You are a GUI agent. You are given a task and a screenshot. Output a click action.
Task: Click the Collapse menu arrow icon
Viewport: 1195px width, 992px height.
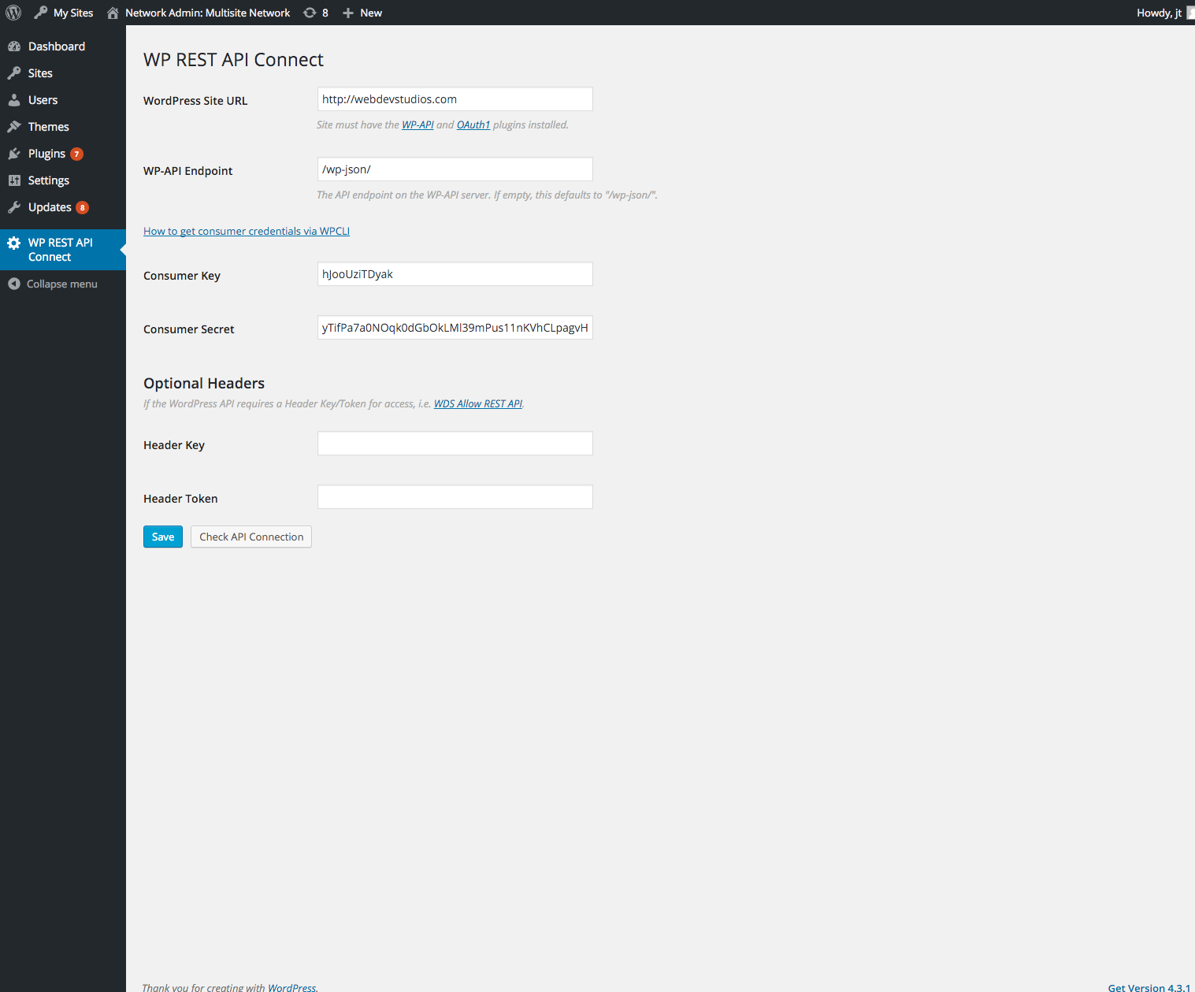[14, 284]
